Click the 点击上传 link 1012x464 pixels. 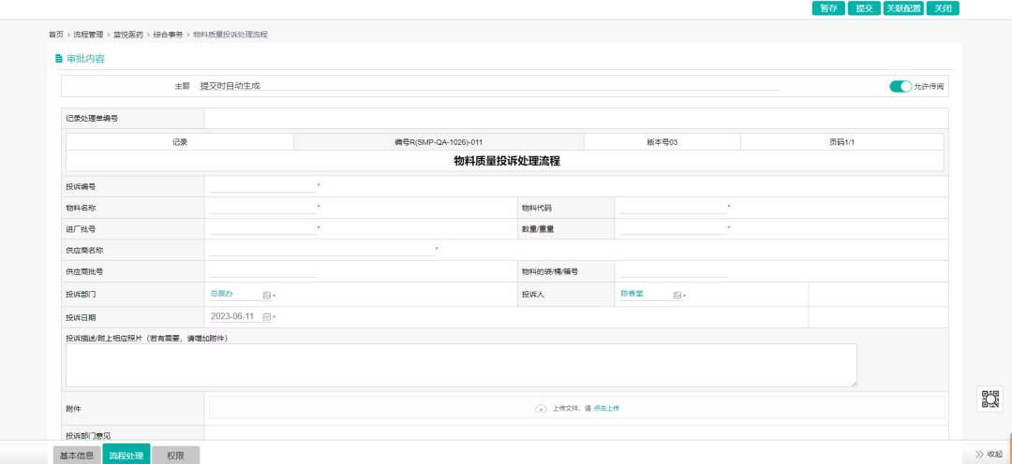click(x=606, y=408)
